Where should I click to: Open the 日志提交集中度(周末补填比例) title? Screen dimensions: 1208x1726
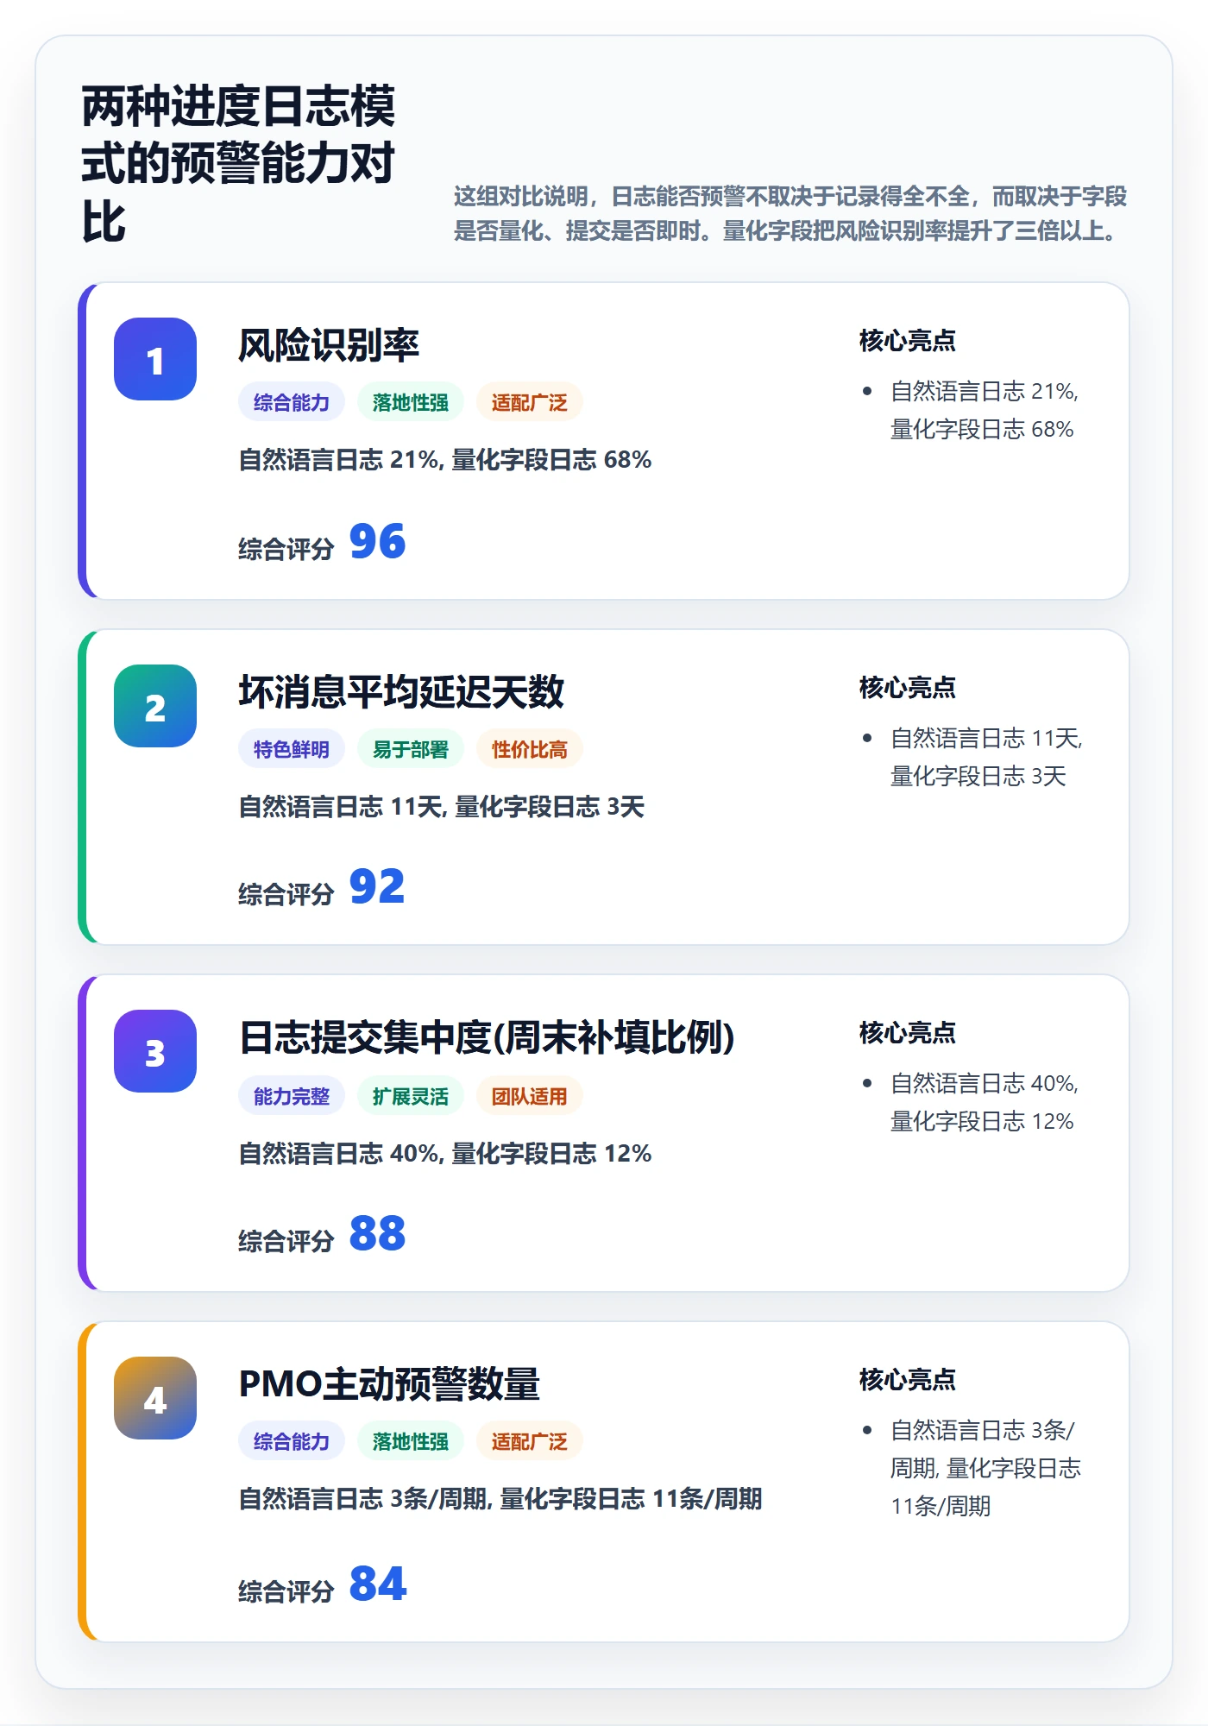[487, 1037]
